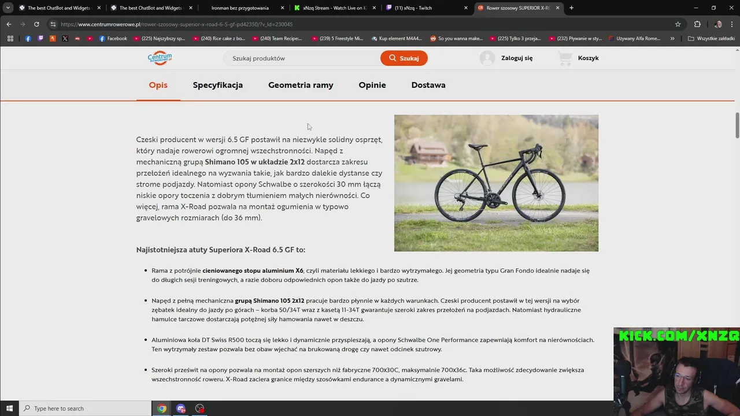Viewport: 740px width, 416px height.
Task: Switch to the Specyfikacja tab
Action: tap(218, 85)
